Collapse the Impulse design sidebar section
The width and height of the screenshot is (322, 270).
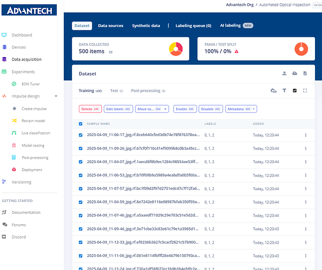[56, 96]
